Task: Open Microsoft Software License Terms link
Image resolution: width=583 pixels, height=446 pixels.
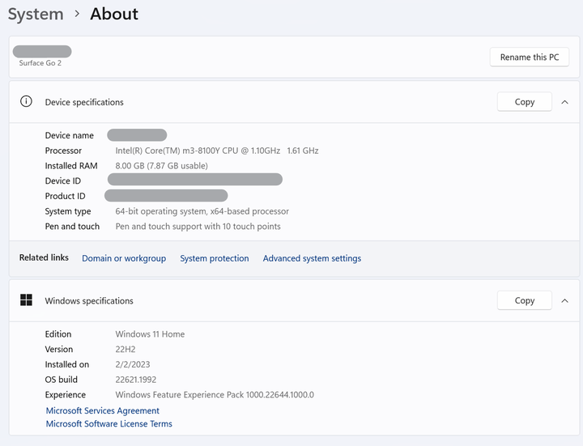Action: point(109,423)
